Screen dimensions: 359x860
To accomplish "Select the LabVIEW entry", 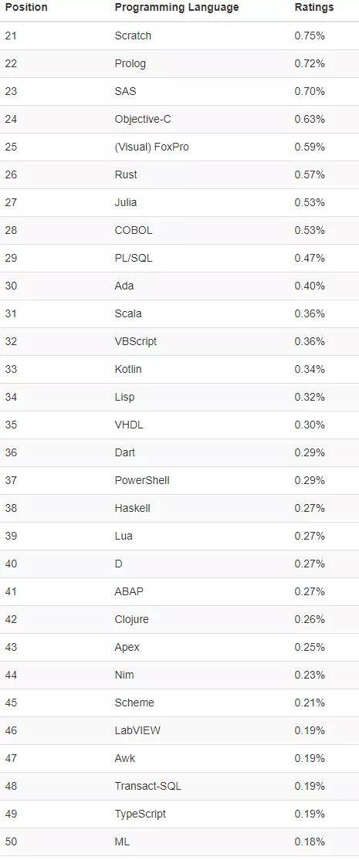I will pyautogui.click(x=137, y=730).
